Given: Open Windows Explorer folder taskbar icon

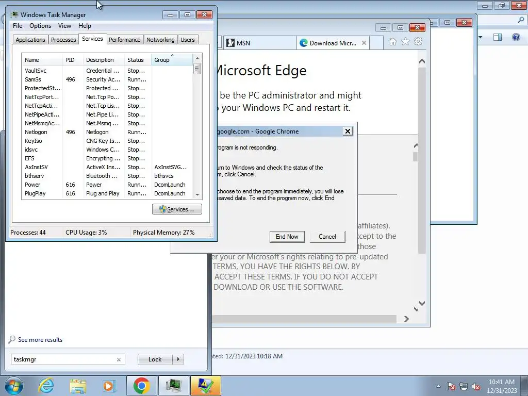Looking at the screenshot, I should click(78, 386).
